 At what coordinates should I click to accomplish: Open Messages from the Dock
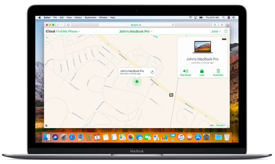point(139,137)
